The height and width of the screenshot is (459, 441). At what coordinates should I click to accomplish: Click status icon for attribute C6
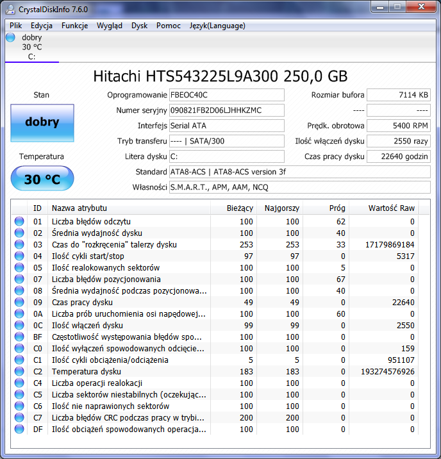click(19, 406)
